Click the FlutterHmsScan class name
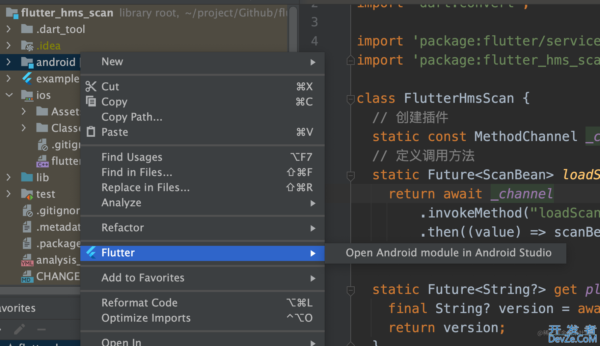This screenshot has width=600, height=346. (x=459, y=98)
